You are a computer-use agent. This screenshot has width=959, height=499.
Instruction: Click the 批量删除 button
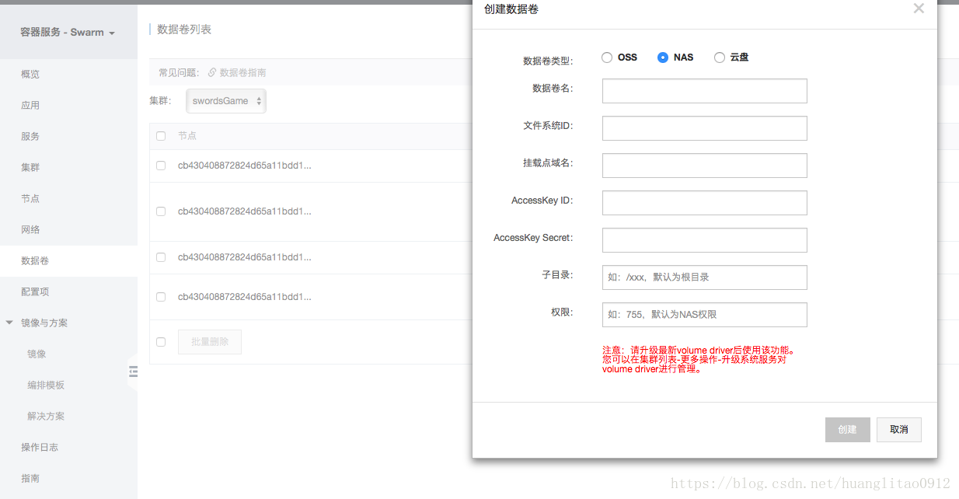pyautogui.click(x=210, y=342)
